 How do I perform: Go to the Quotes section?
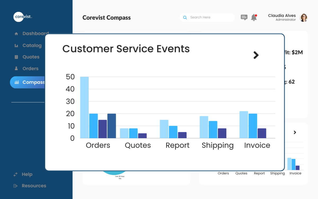(x=31, y=57)
